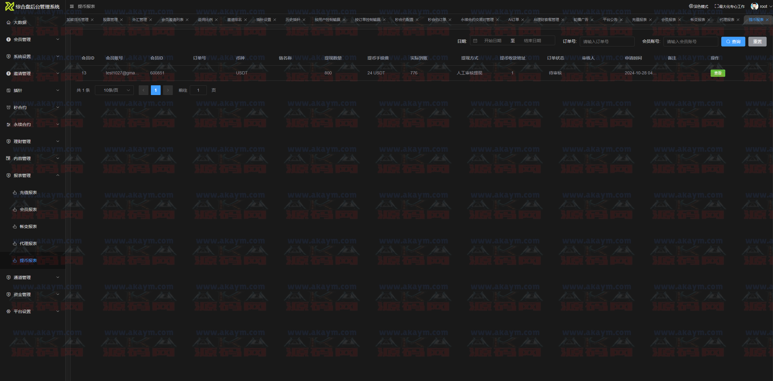This screenshot has height=381, width=773.
Task: Toggle 深色模式 dark mode
Action: [x=698, y=6]
